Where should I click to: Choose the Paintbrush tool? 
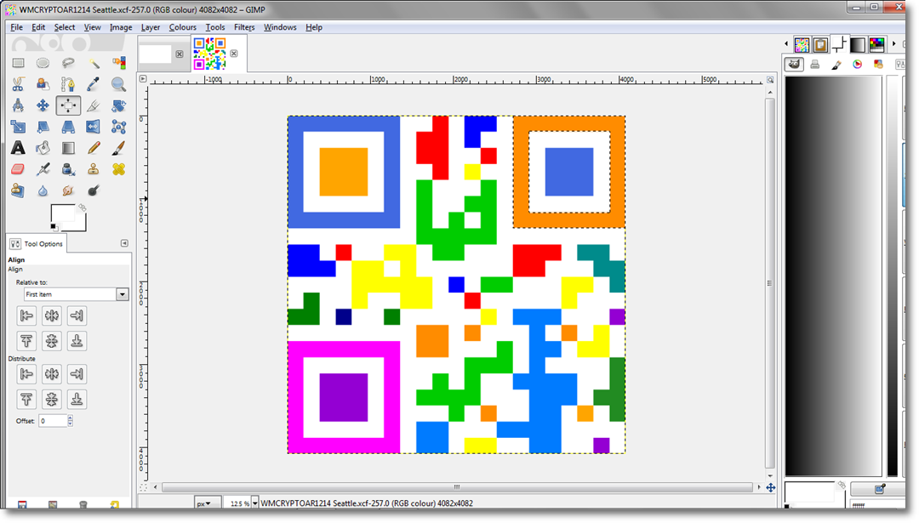click(x=118, y=148)
